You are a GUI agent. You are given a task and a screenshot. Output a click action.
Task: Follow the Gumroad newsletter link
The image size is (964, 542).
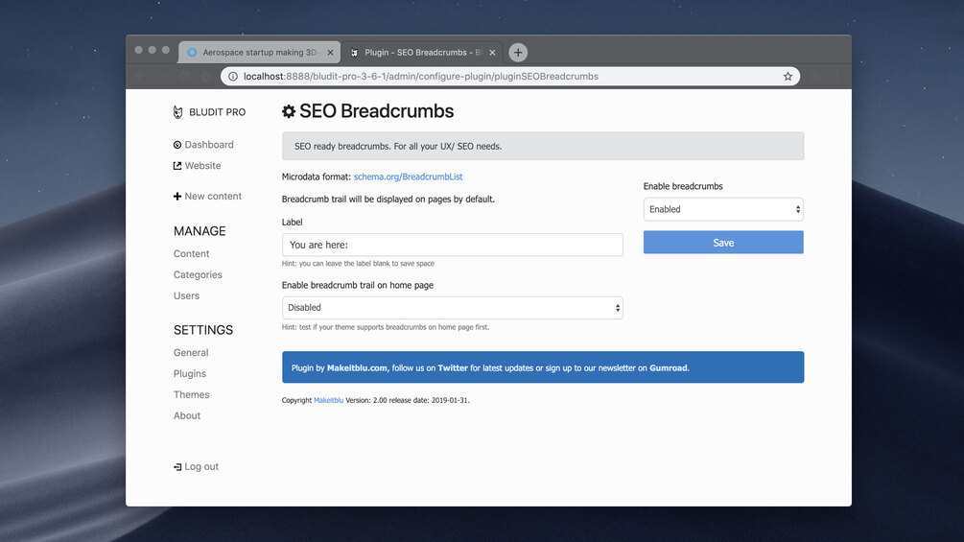pos(669,367)
